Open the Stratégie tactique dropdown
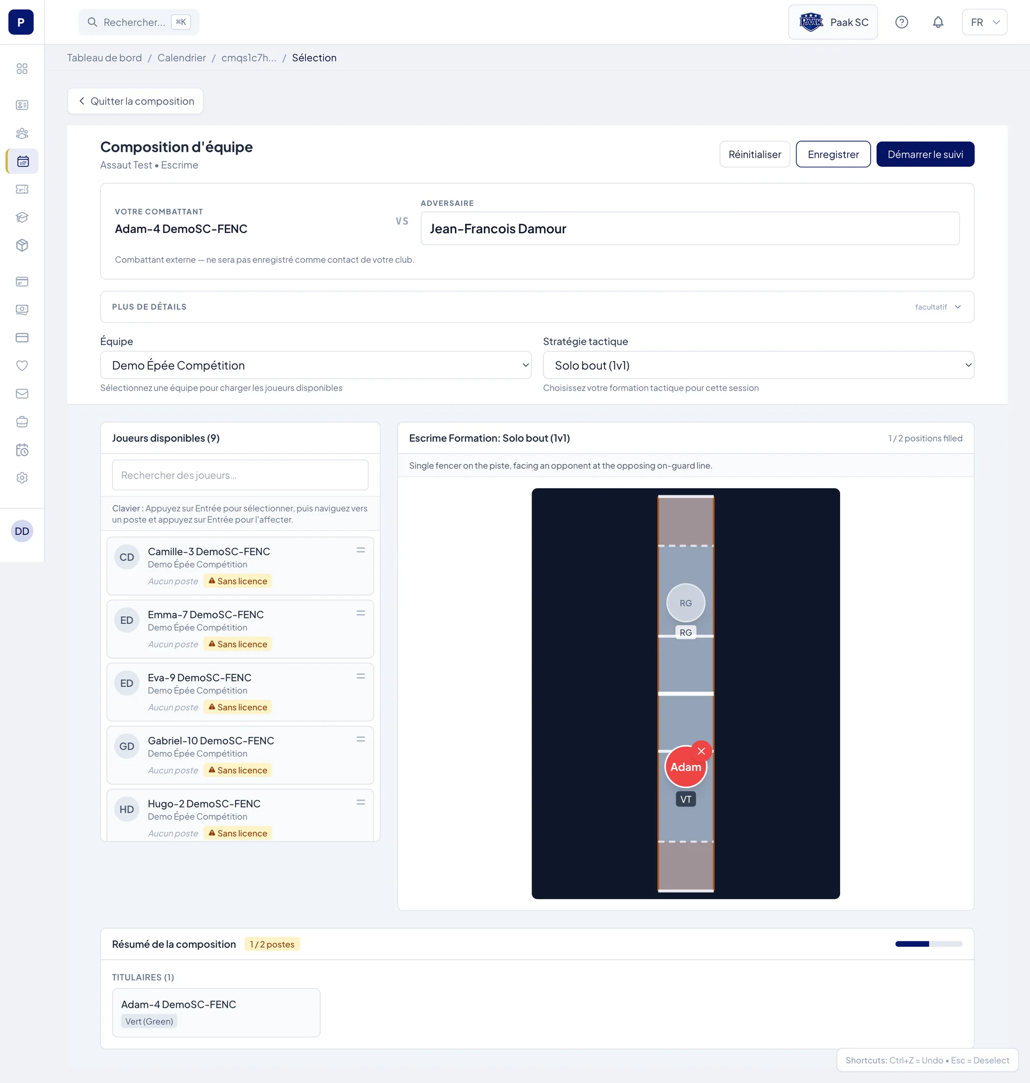The width and height of the screenshot is (1030, 1083). click(x=758, y=365)
